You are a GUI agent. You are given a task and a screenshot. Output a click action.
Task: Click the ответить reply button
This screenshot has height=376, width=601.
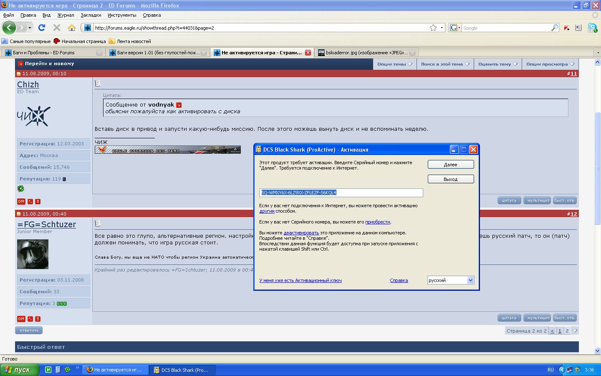pyautogui.click(x=29, y=330)
